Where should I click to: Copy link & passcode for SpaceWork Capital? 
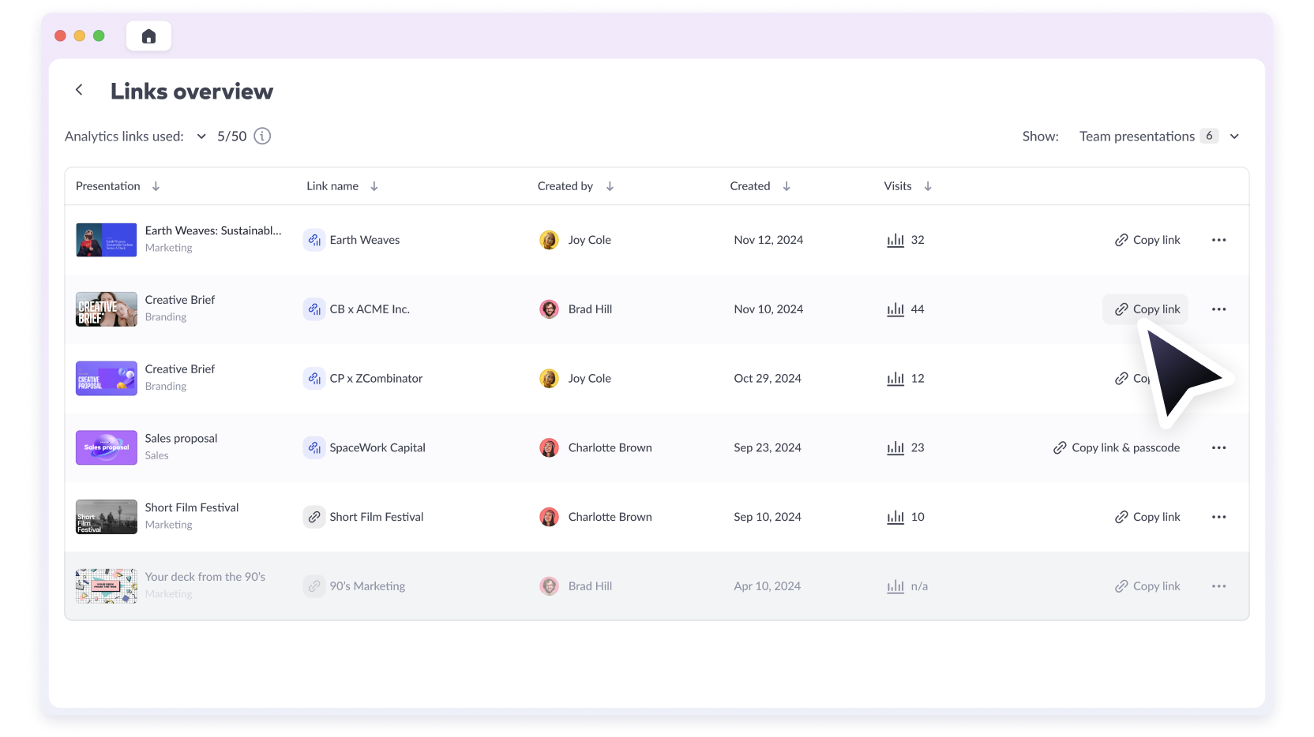(x=1117, y=448)
